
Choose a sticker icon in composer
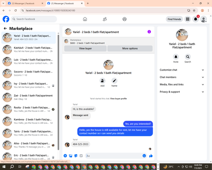pos(76,156)
